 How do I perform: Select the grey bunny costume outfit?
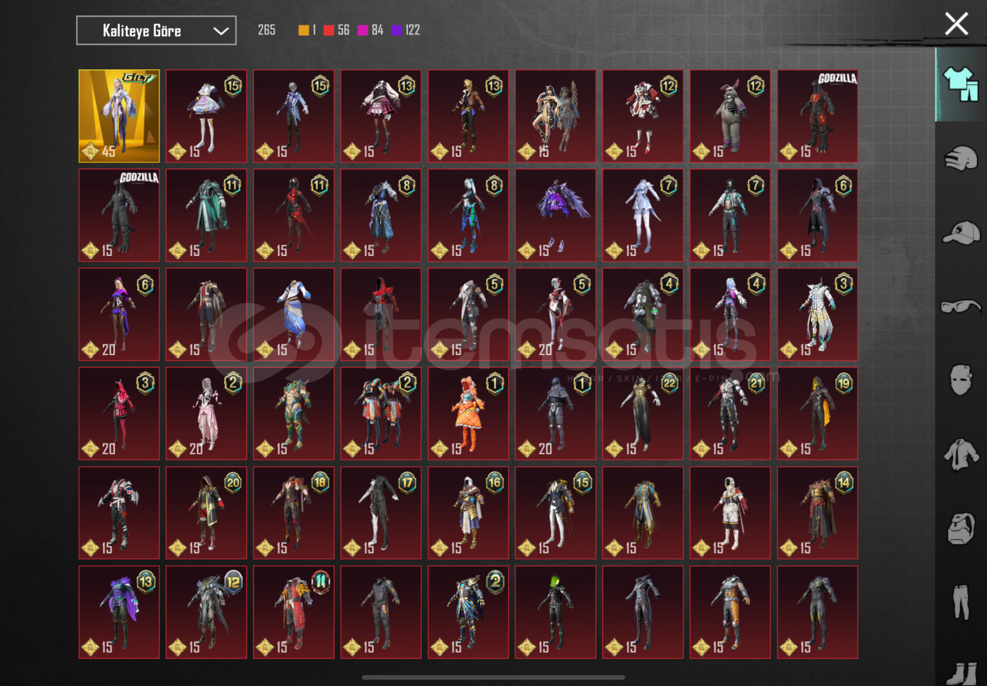730,116
